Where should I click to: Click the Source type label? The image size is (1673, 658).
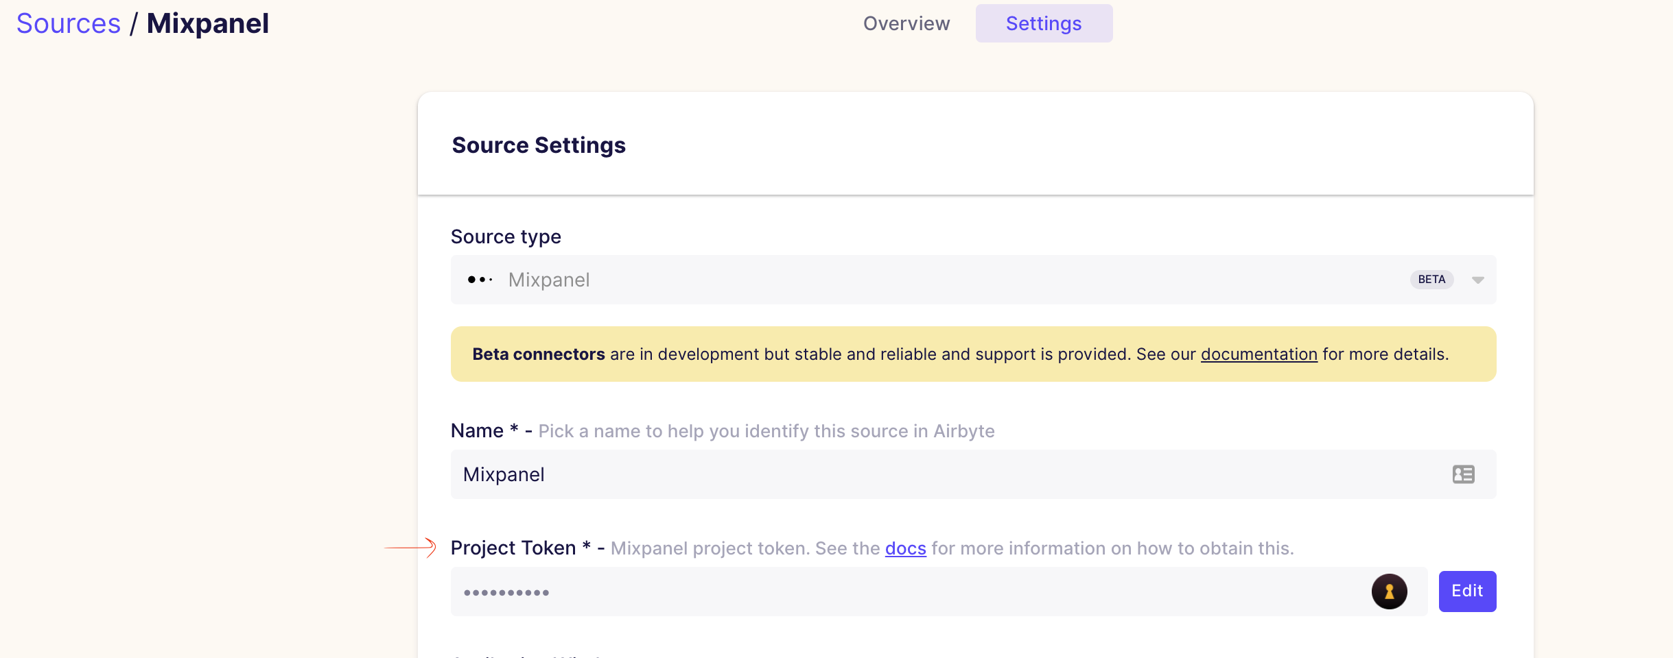tap(506, 236)
